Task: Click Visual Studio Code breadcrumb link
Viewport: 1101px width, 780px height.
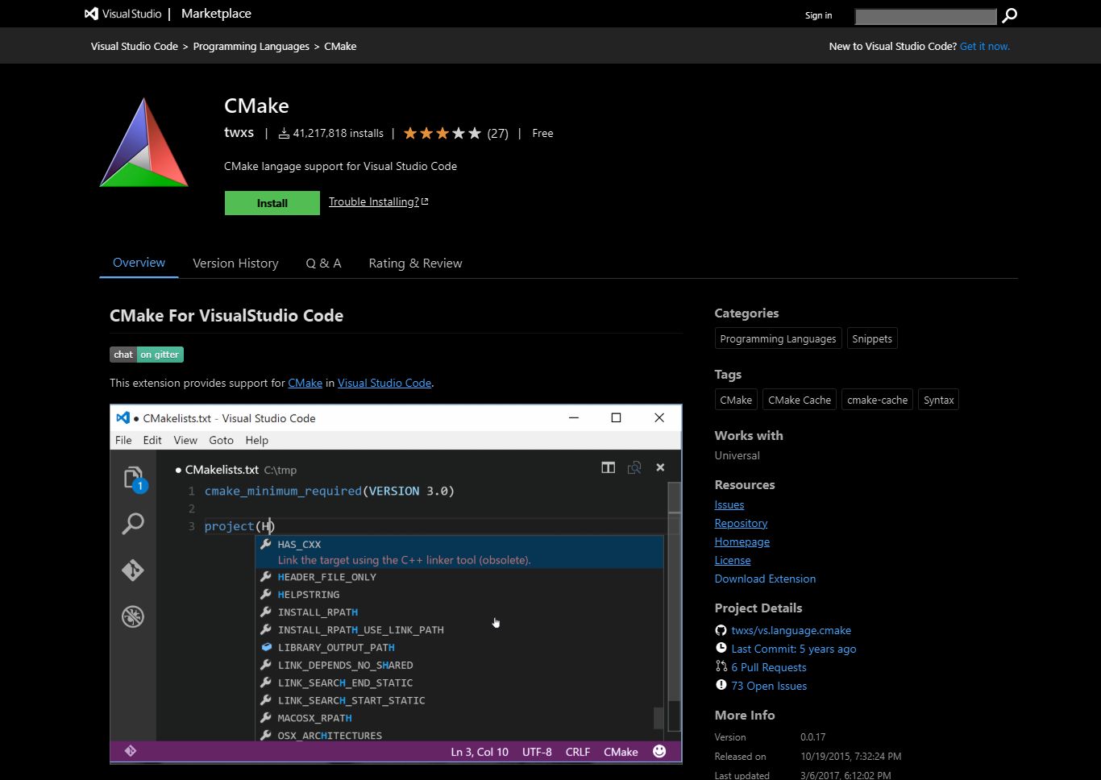Action: coord(135,46)
